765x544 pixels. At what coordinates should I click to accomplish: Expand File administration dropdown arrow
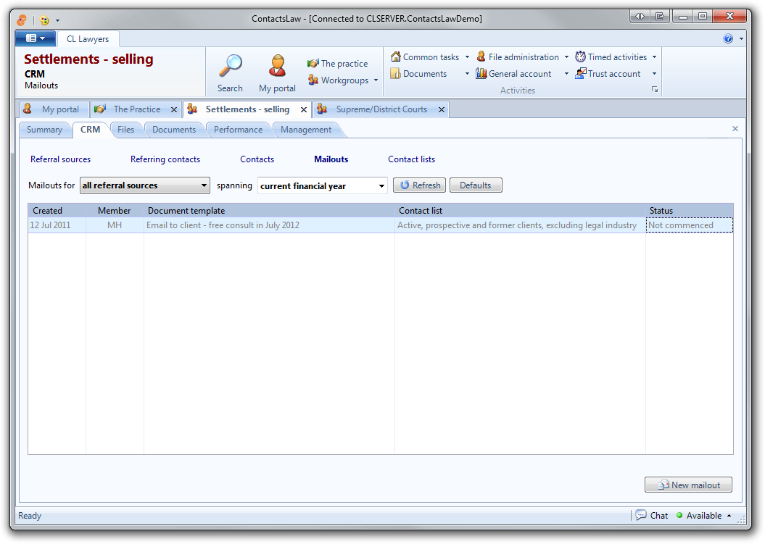click(x=566, y=57)
